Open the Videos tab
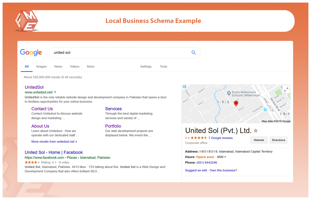Image resolution: width=311 pixels, height=200 pixels. pyautogui.click(x=75, y=67)
